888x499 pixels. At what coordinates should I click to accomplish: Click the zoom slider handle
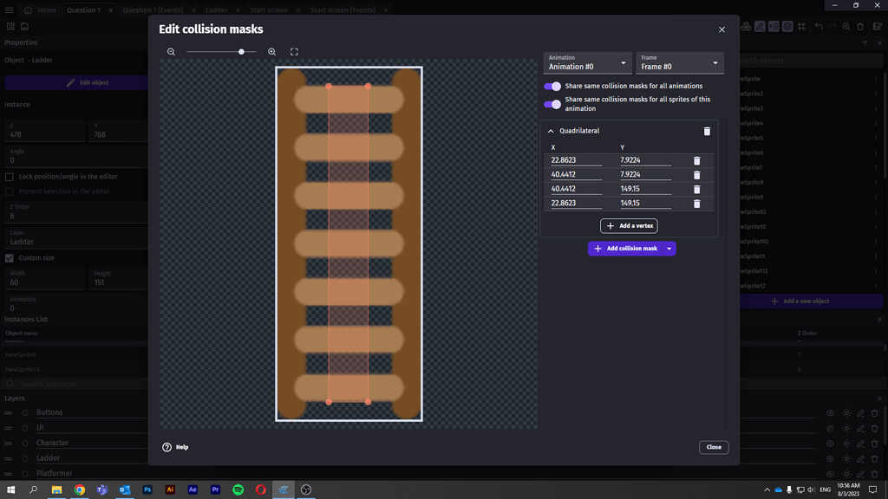point(242,52)
